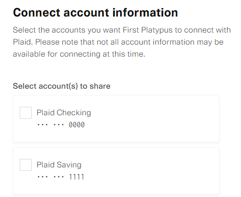
Task: Select the Plaid Checking label text
Action: click(x=64, y=113)
